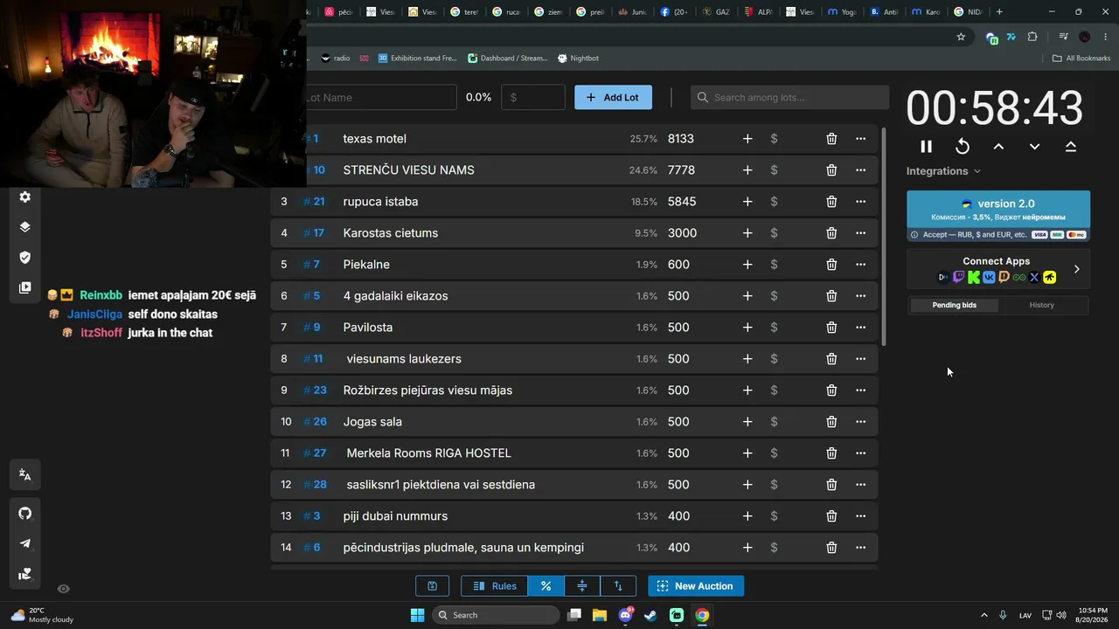The height and width of the screenshot is (629, 1119).
Task: Delete the STRENČU VIESU NAMS lot
Action: 831,170
